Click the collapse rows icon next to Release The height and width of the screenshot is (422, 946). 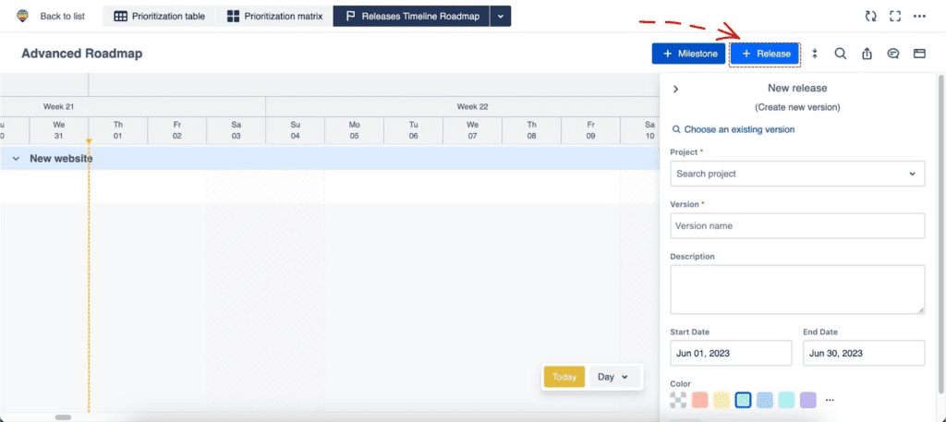point(815,54)
